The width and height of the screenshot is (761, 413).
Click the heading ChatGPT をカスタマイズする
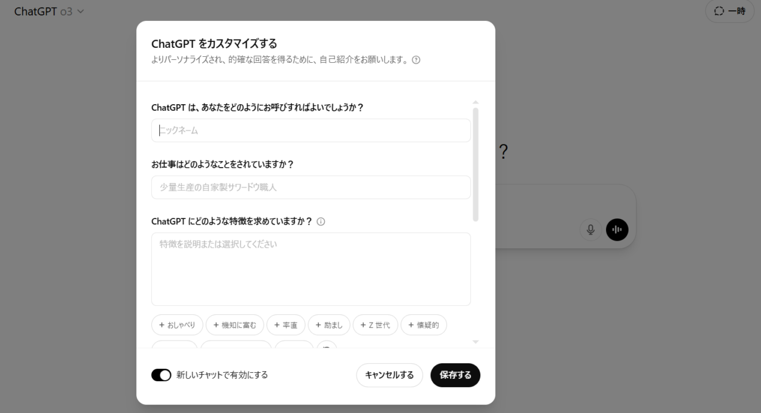[x=214, y=44]
